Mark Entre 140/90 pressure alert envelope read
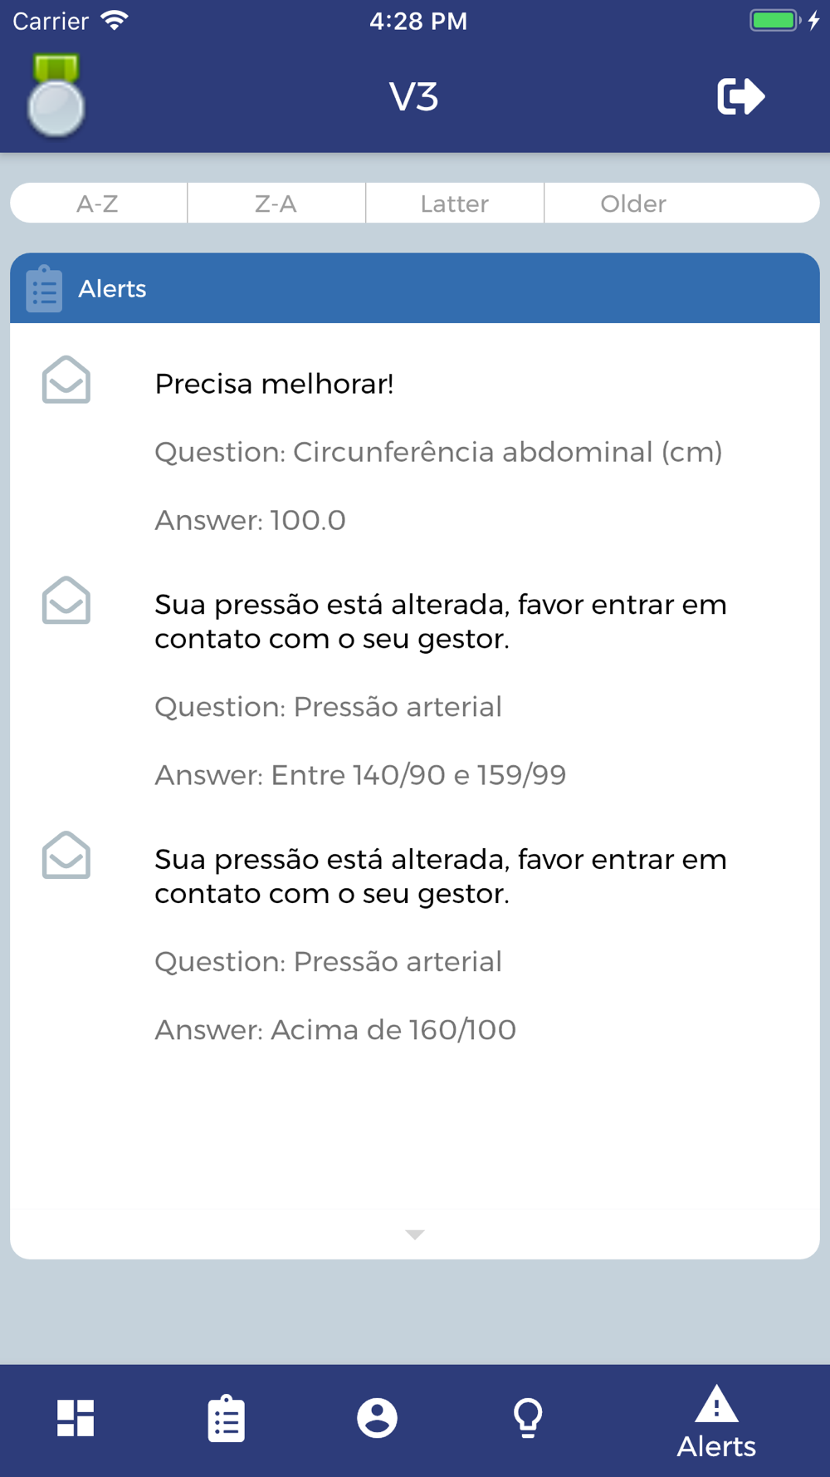The image size is (830, 1477). [x=66, y=600]
